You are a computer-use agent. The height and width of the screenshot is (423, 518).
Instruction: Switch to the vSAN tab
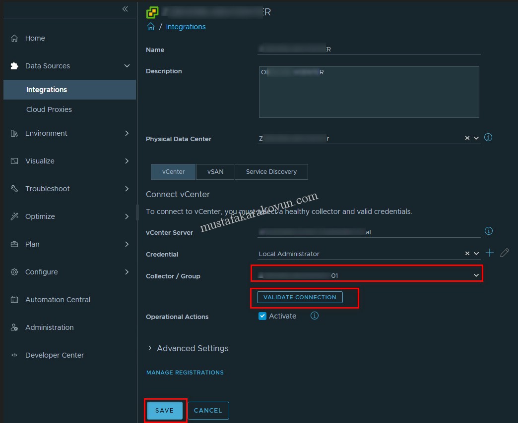(215, 172)
